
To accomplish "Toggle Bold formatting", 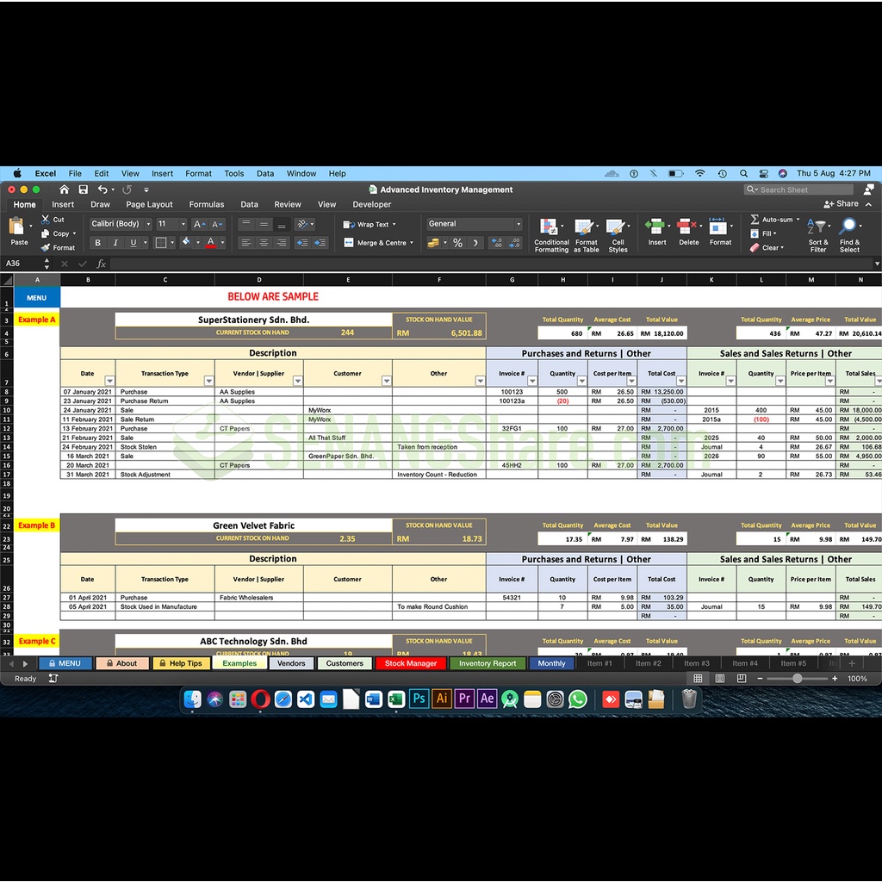I will 97,243.
